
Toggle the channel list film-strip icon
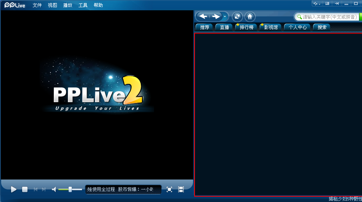(x=181, y=189)
